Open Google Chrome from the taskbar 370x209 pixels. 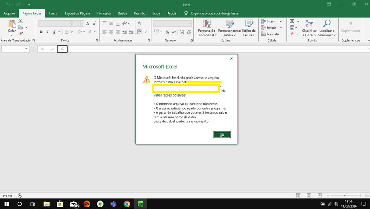[x=127, y=204]
